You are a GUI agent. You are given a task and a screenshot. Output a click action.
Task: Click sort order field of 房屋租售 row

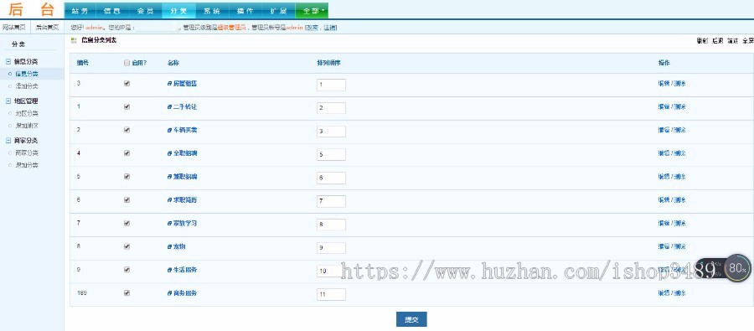pos(331,85)
